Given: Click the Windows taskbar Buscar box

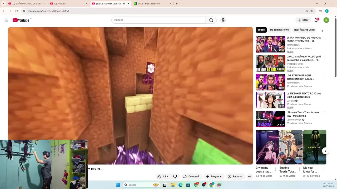Looking at the screenshot, I should click(x=142, y=185).
